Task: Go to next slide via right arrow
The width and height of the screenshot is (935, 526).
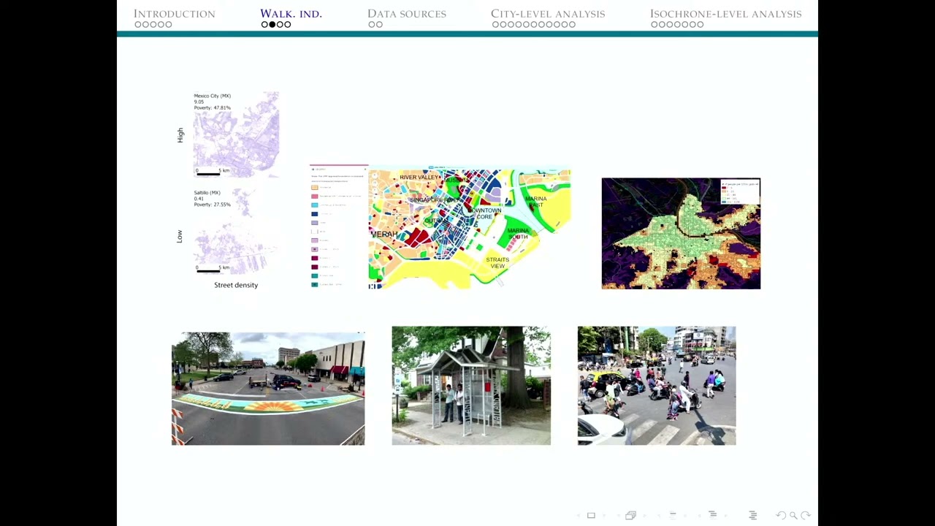Action: click(603, 516)
